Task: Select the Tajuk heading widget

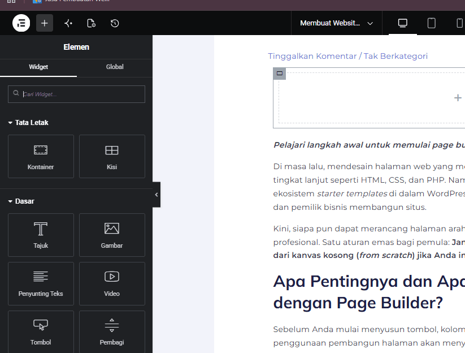Action: tap(41, 235)
